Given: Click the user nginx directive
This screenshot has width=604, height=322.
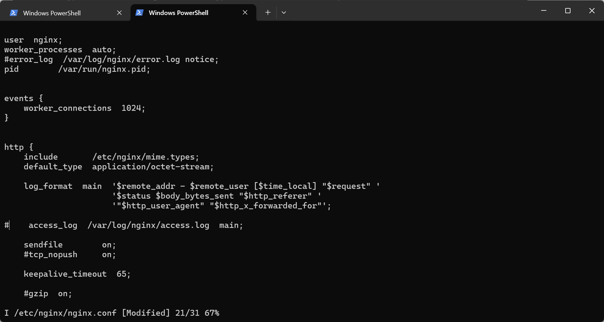Looking at the screenshot, I should tap(33, 40).
